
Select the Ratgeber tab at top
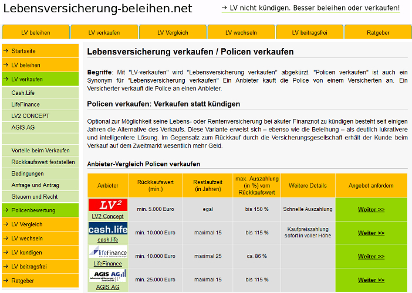pos(377,32)
